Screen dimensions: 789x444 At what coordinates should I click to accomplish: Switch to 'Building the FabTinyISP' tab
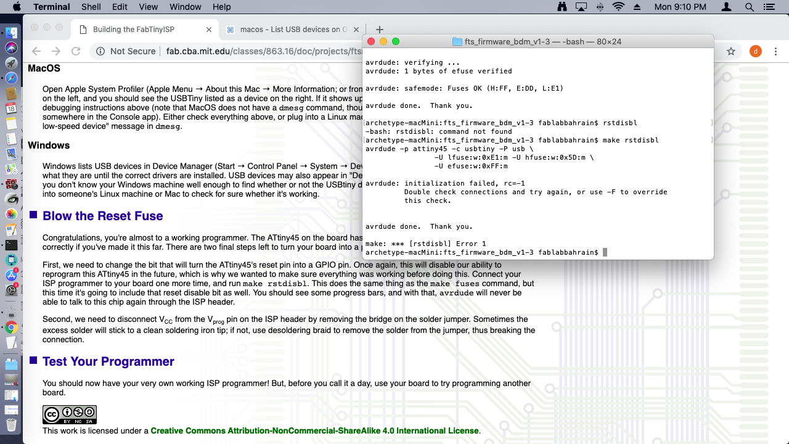[145, 30]
